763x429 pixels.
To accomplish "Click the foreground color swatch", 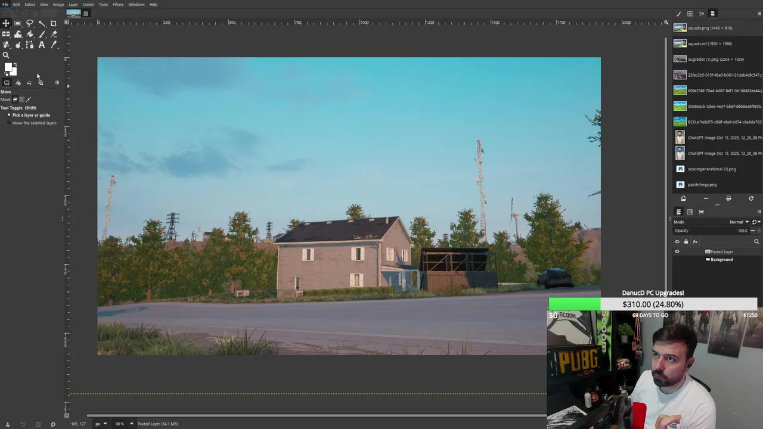I will [8, 67].
